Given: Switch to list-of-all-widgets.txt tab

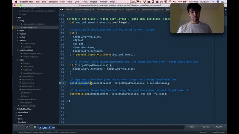Looking at the screenshot, I should click(83, 10).
